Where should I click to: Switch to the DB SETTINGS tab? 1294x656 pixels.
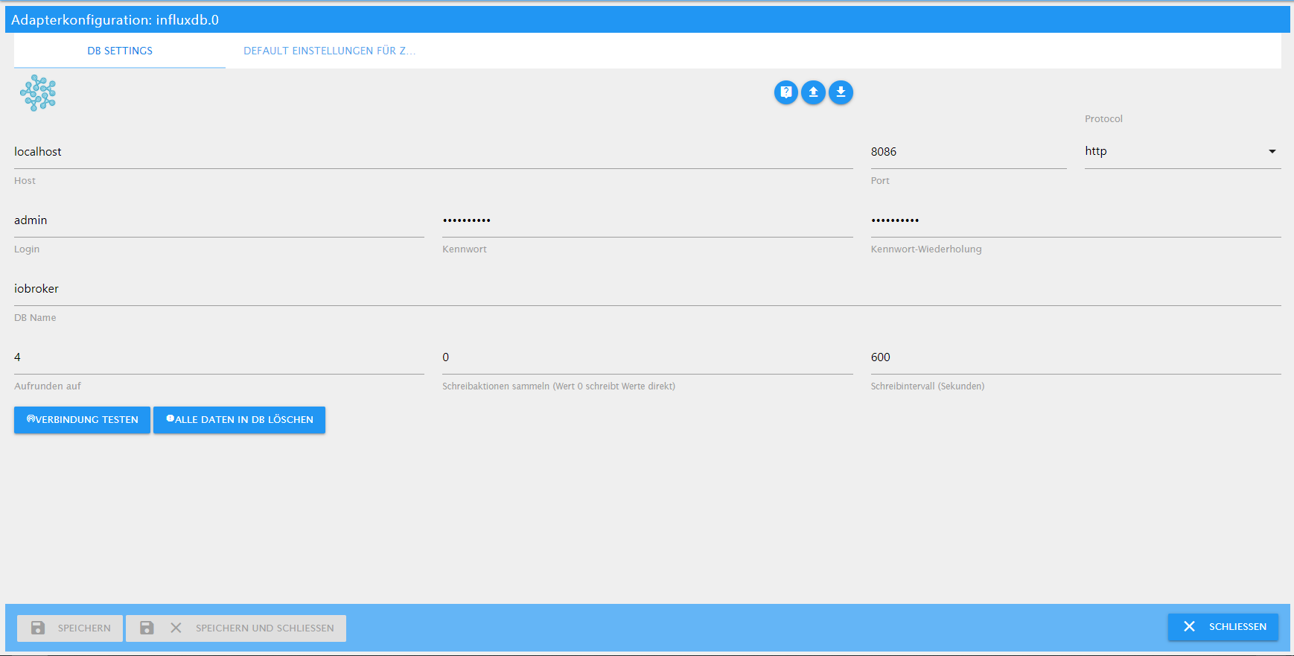click(x=120, y=51)
